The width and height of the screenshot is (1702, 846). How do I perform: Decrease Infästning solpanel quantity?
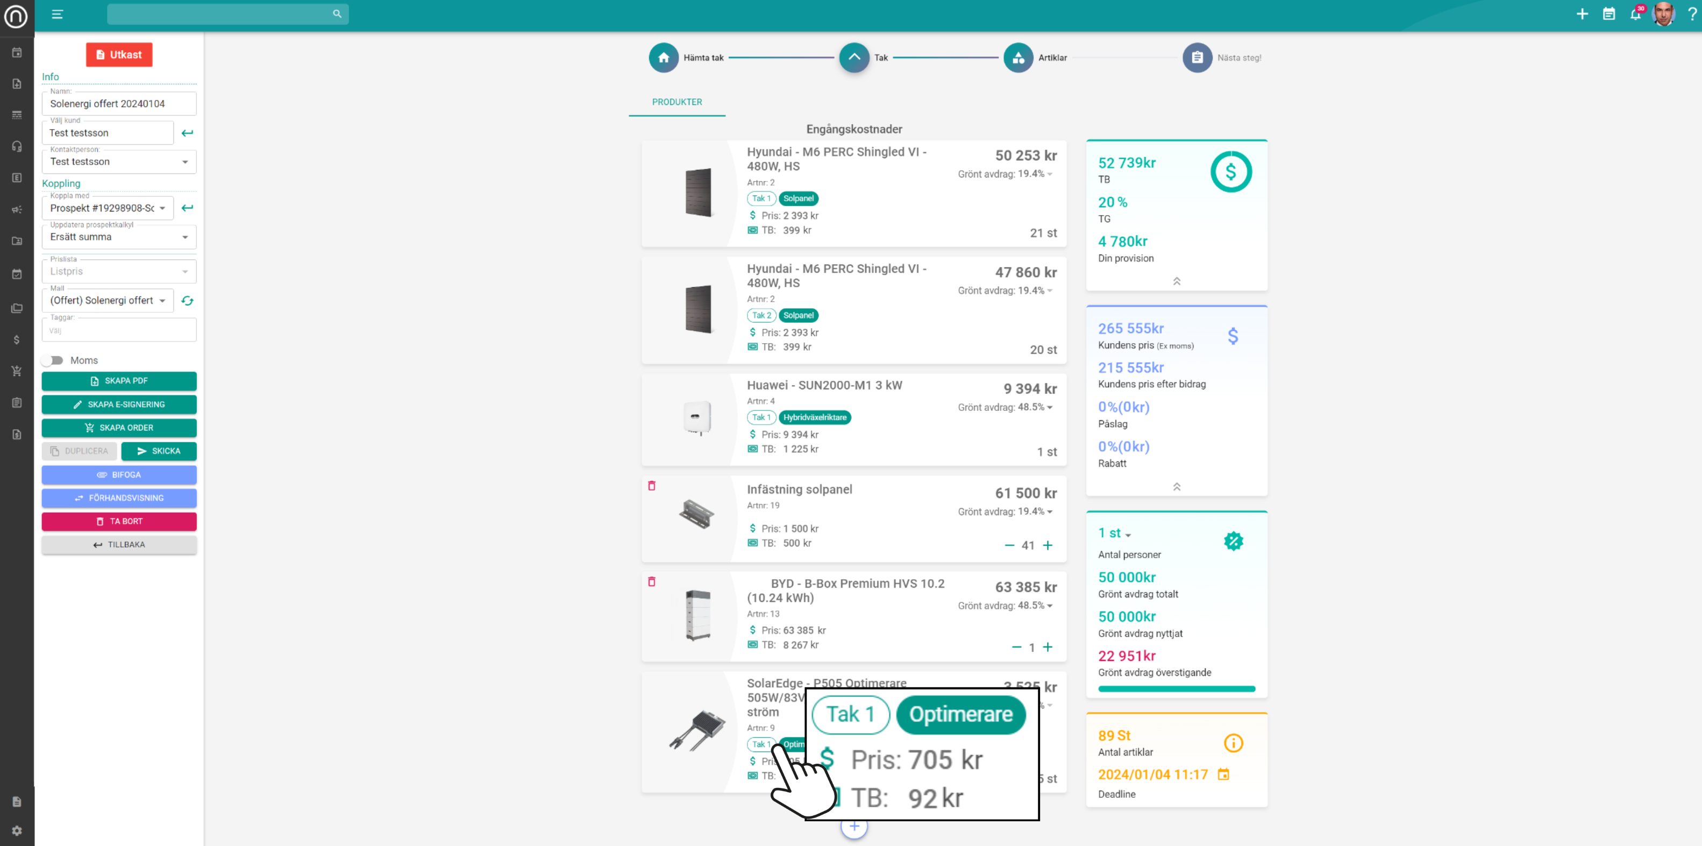point(1009,545)
